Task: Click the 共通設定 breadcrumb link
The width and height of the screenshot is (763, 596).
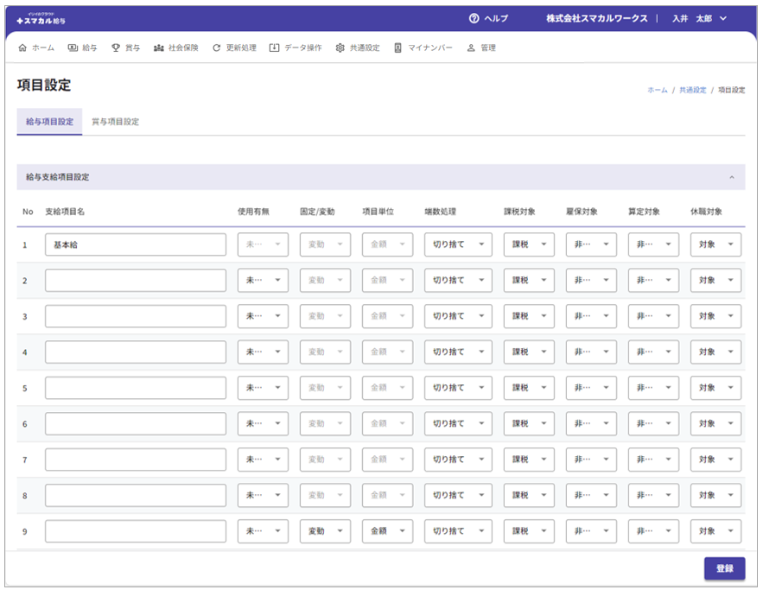Action: (x=692, y=90)
